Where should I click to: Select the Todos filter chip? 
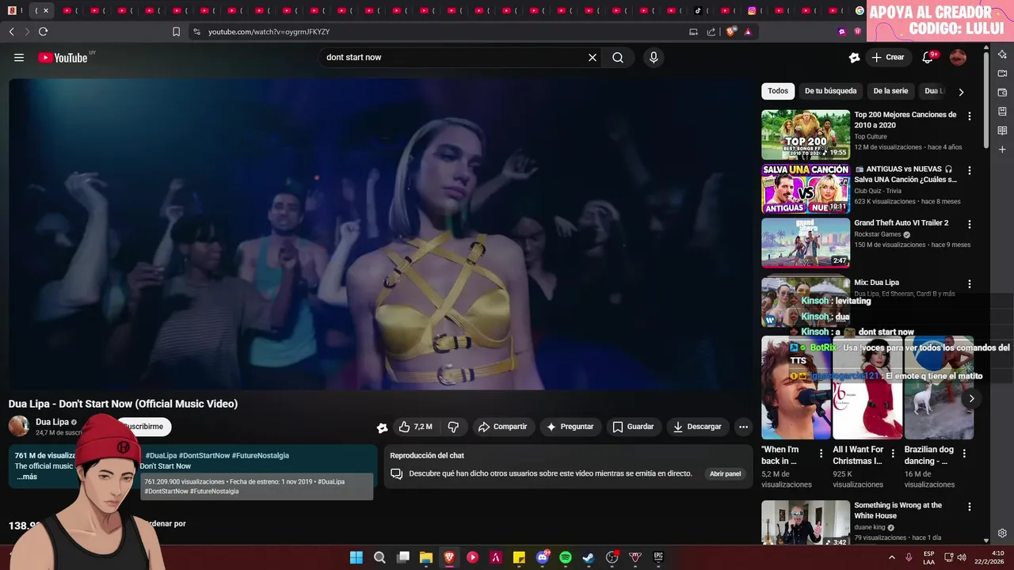click(778, 91)
